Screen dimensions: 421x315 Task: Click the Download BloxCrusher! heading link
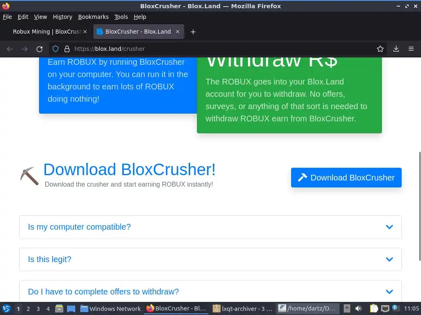(x=129, y=169)
